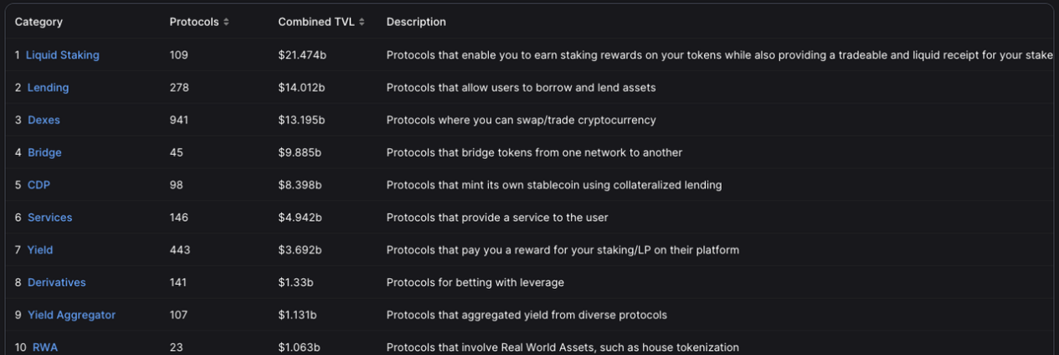
Task: Open the Services category link
Action: coord(49,218)
